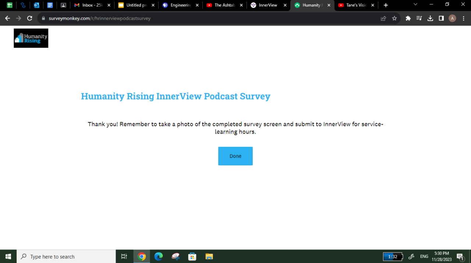Screen dimensions: 471x263
Task: Click the address bar URL
Action: 99,18
